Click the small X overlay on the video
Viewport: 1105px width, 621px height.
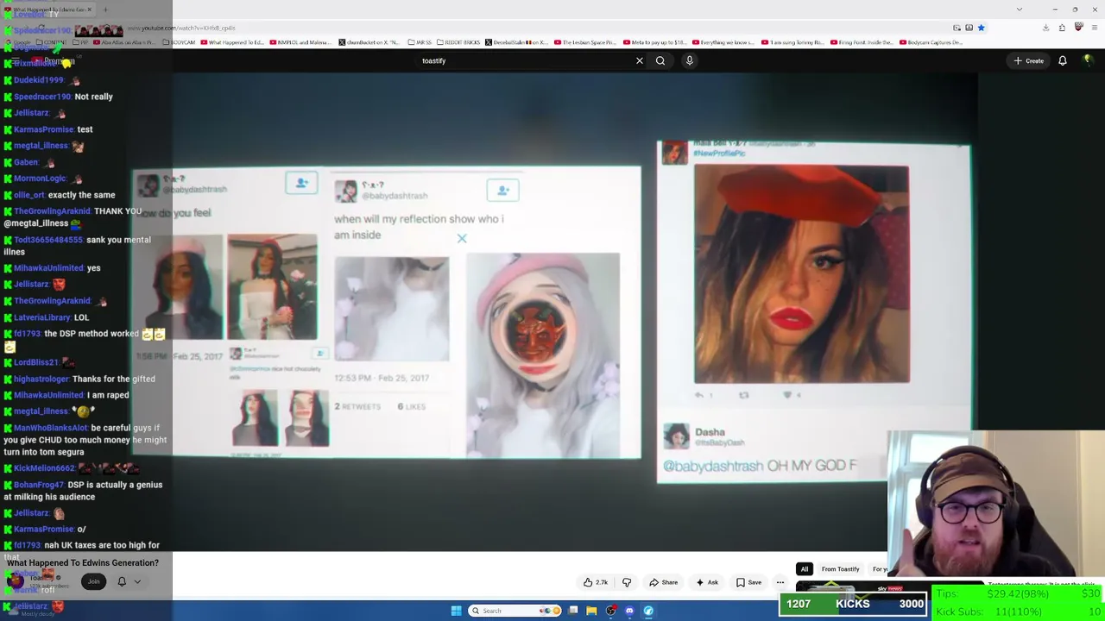[462, 238]
